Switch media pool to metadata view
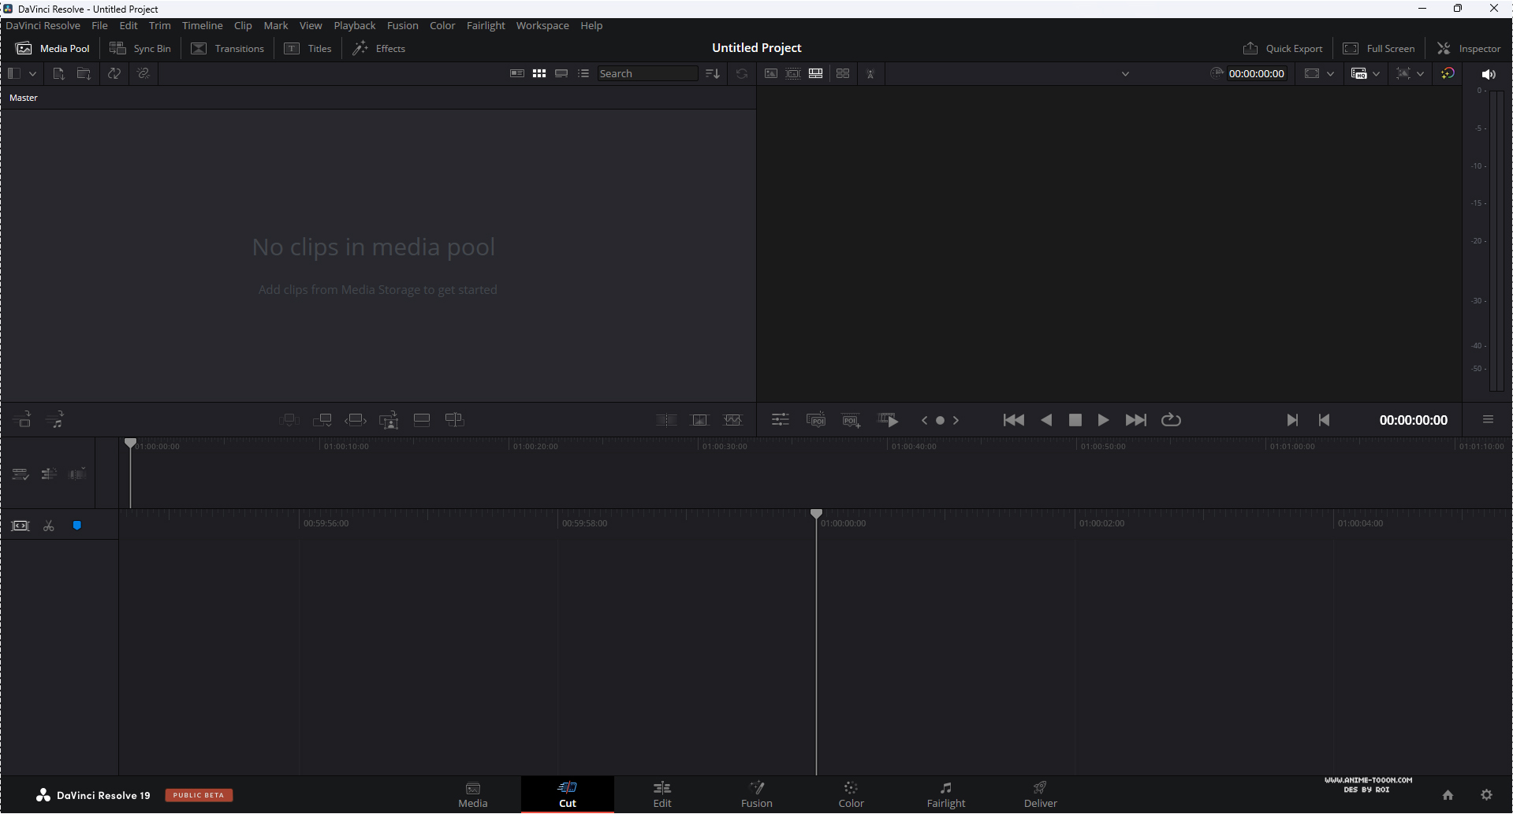 pos(517,73)
